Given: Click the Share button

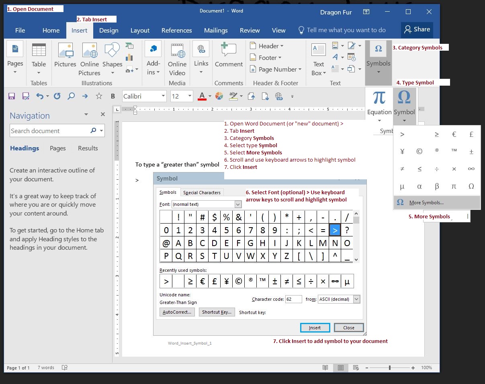Looking at the screenshot, I should (x=417, y=29).
